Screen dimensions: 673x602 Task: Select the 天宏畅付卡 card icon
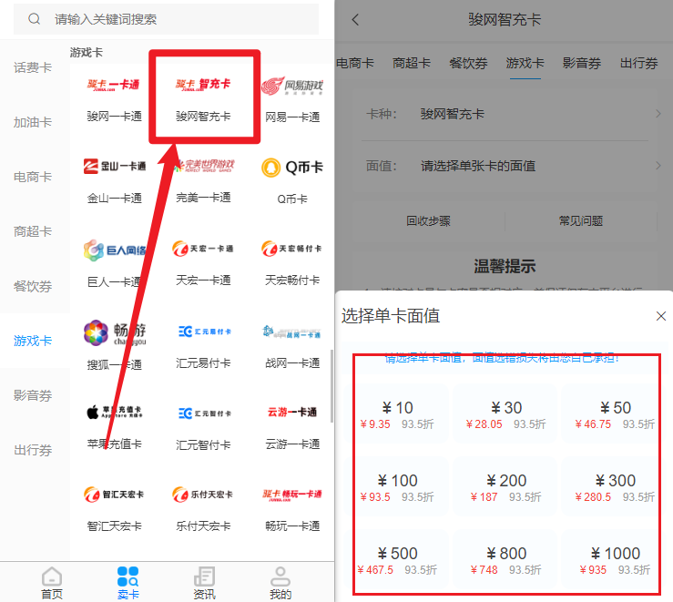[292, 249]
